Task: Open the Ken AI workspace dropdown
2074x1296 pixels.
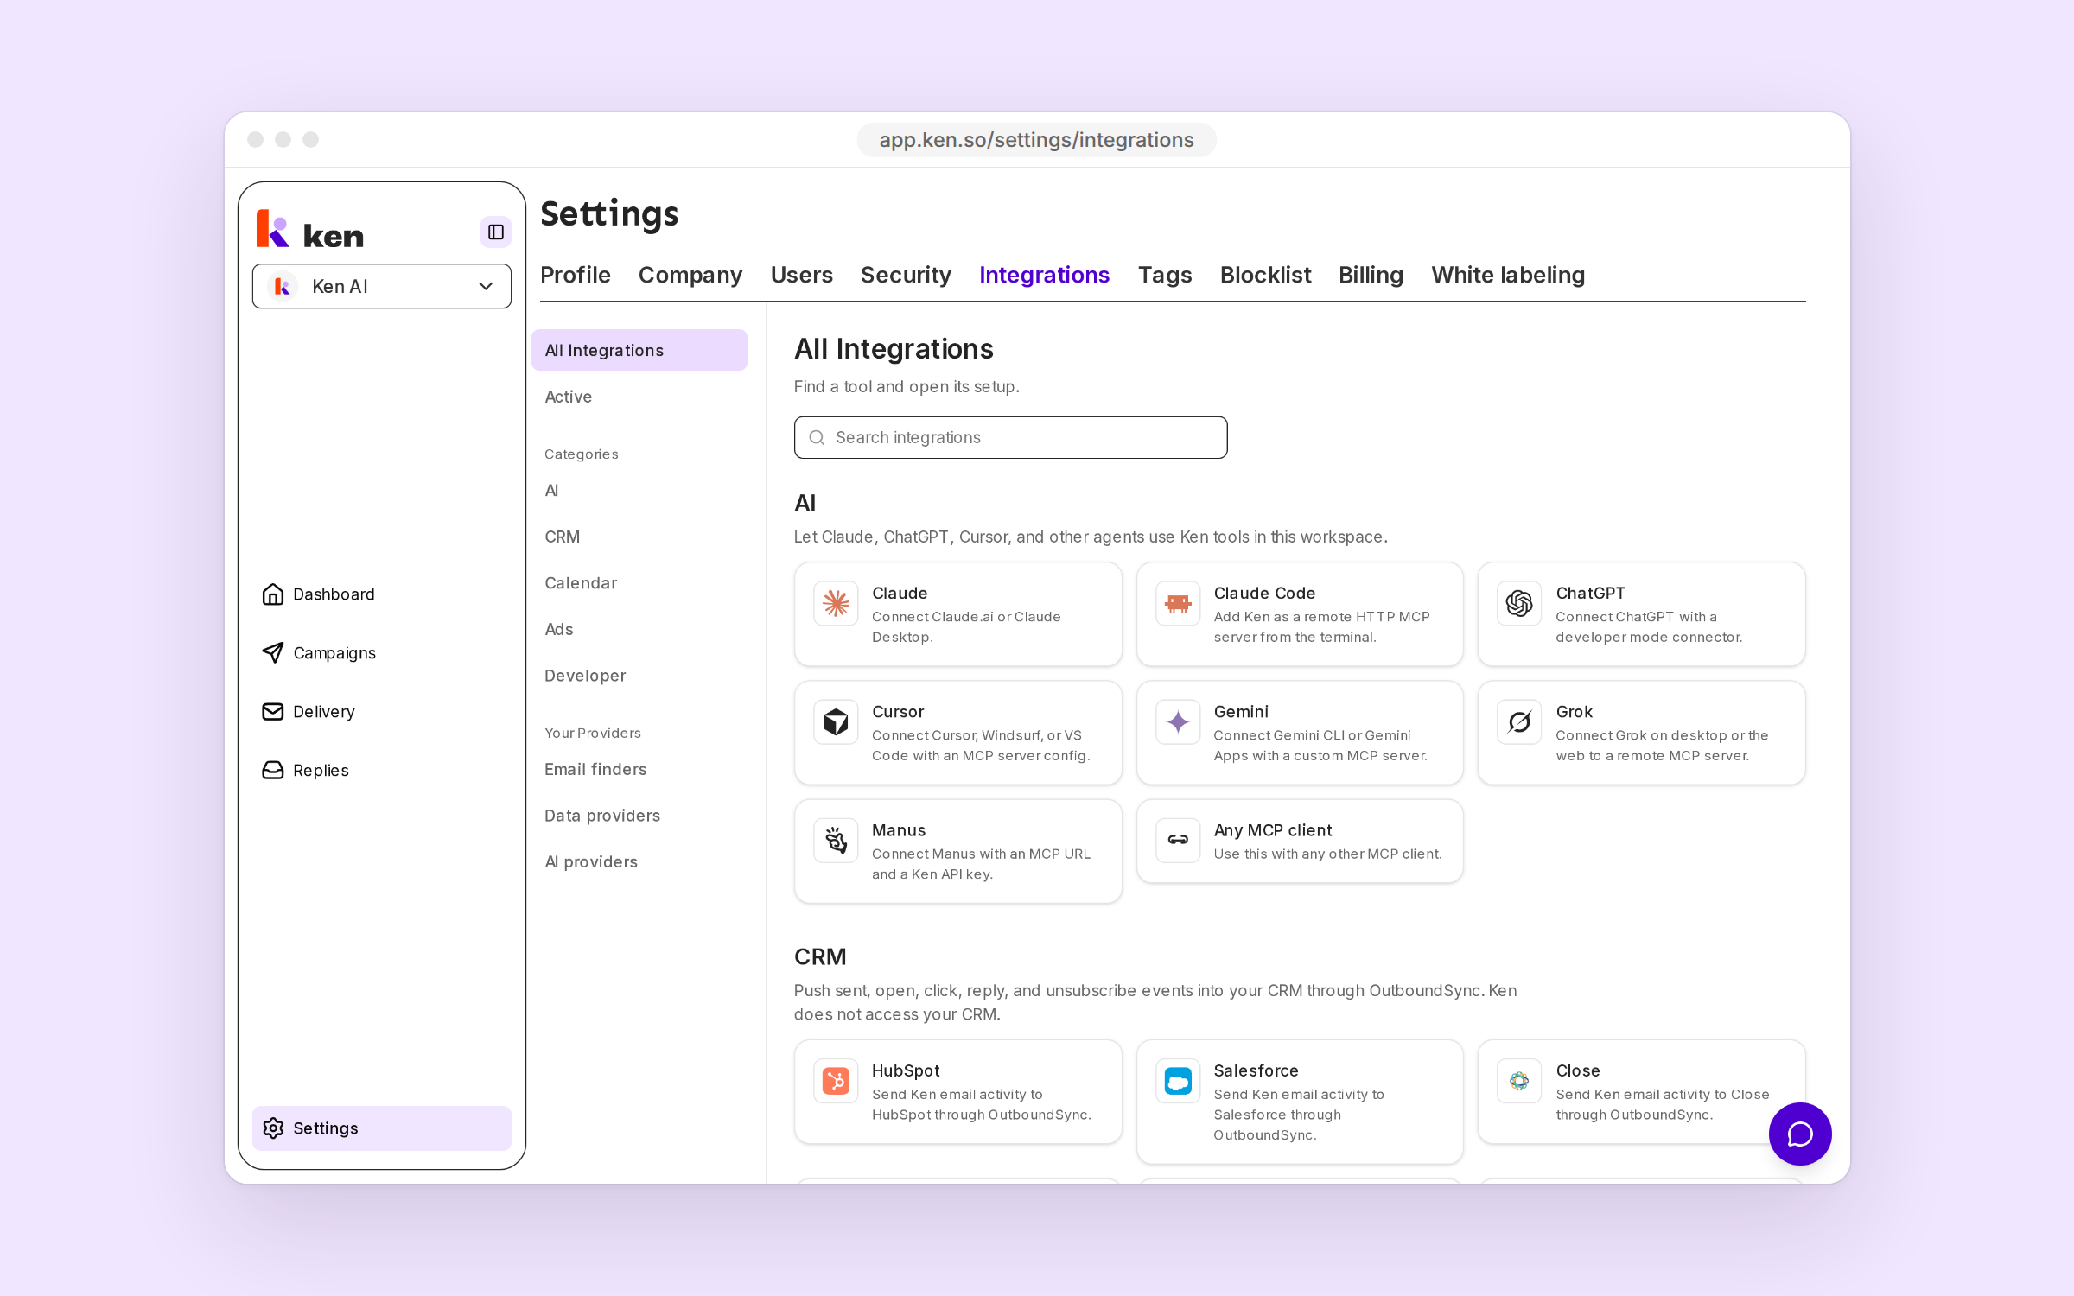Action: [382, 286]
